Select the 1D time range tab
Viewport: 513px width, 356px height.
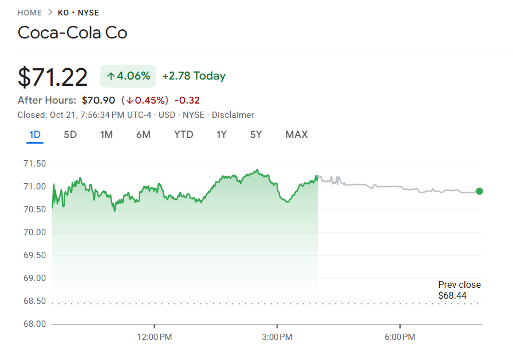[x=35, y=135]
